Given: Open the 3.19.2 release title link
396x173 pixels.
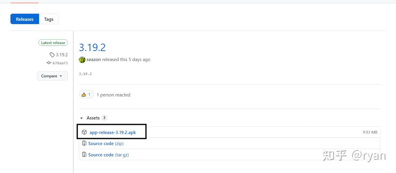Looking at the screenshot, I should pos(92,48).
